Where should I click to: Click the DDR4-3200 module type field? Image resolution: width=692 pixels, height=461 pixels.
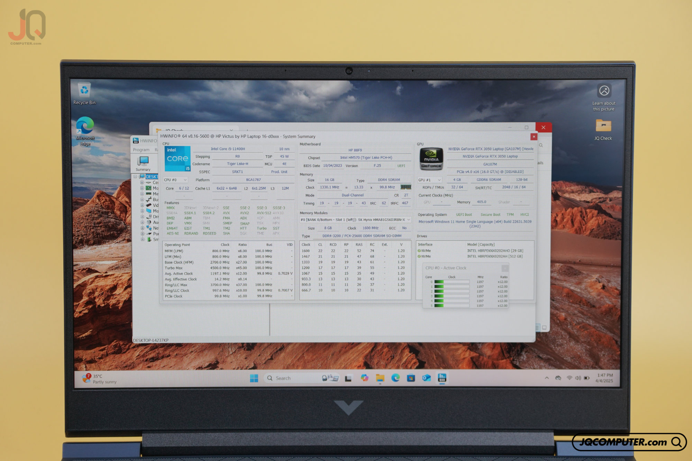[362, 236]
